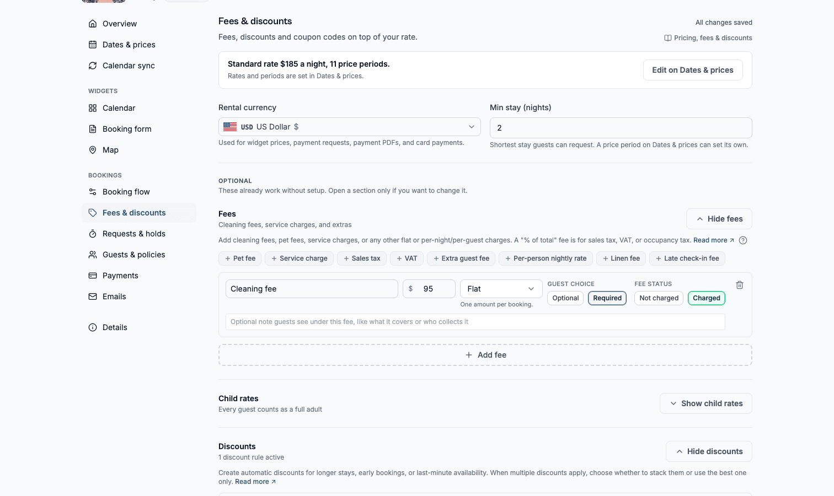Set guest choice to Optional

pos(565,298)
